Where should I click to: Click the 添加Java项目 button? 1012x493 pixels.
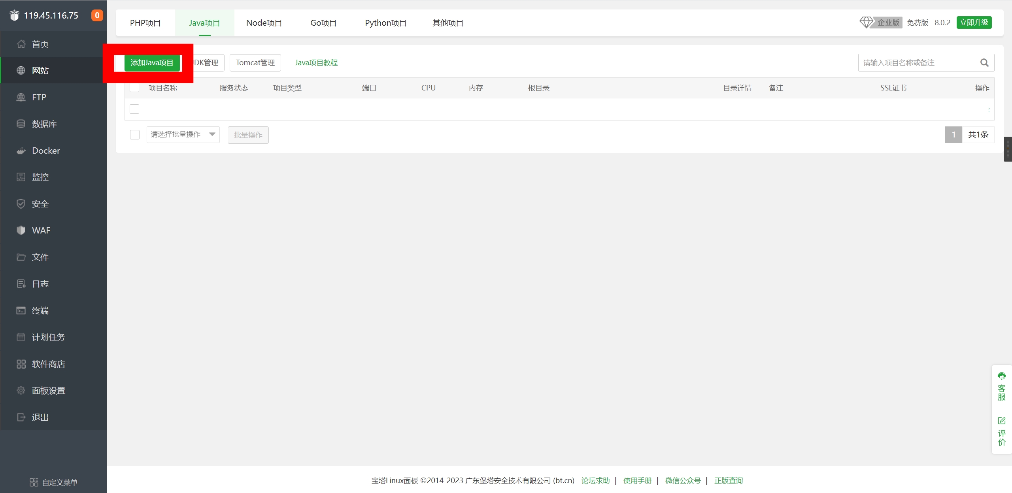point(152,63)
